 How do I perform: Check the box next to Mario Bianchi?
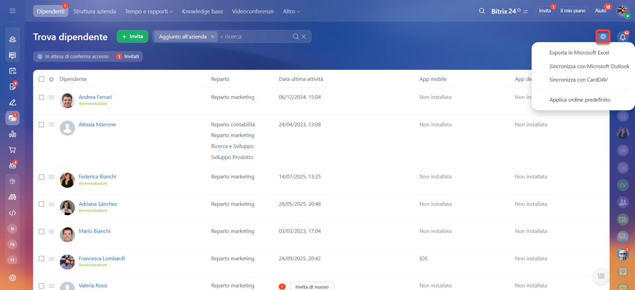42,231
